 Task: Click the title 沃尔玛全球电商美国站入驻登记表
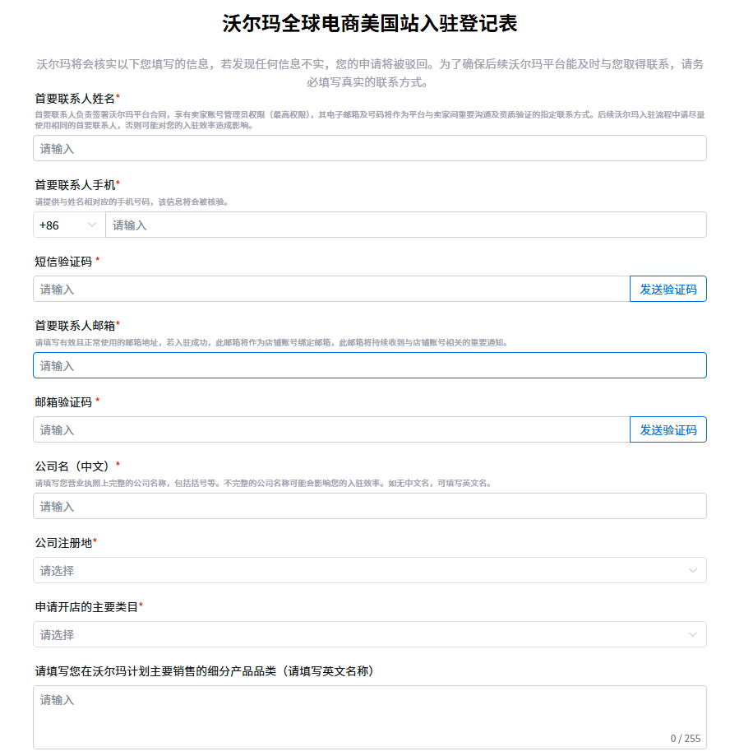click(x=370, y=23)
